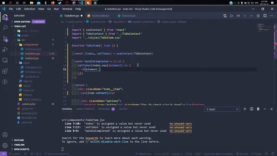Run the file with the play icon
This screenshot has height=156, width=277.
[x=232, y=16]
